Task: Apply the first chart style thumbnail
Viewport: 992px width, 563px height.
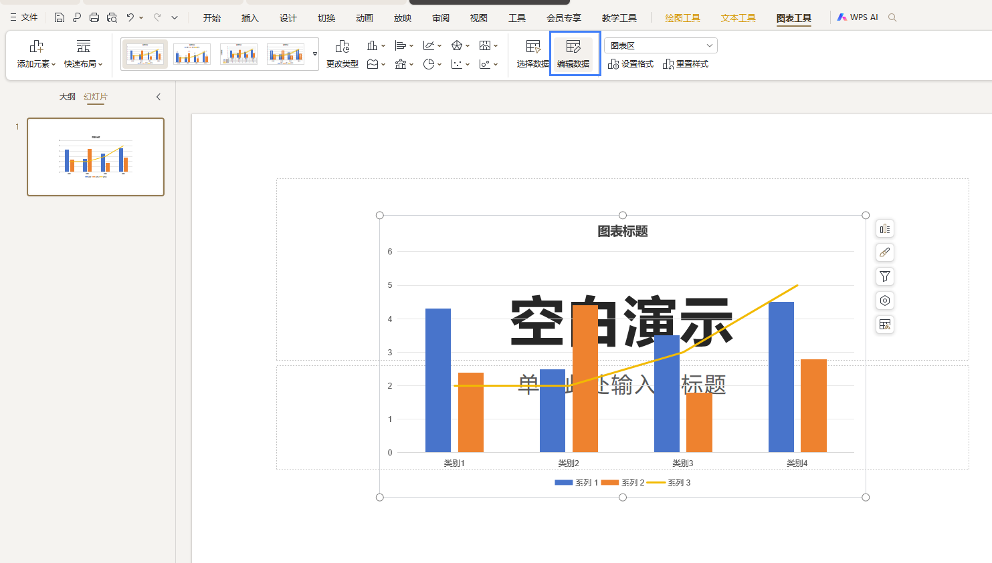Action: coord(145,53)
